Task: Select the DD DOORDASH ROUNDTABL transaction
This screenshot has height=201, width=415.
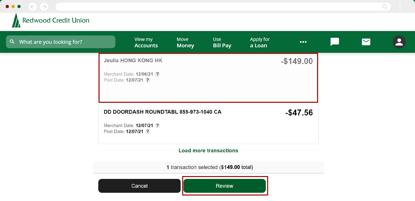Action: point(208,124)
